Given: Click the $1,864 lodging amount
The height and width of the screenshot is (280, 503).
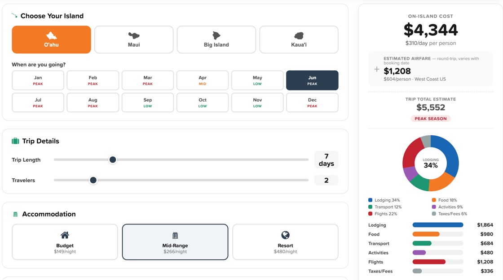Looking at the screenshot, I should [x=485, y=225].
